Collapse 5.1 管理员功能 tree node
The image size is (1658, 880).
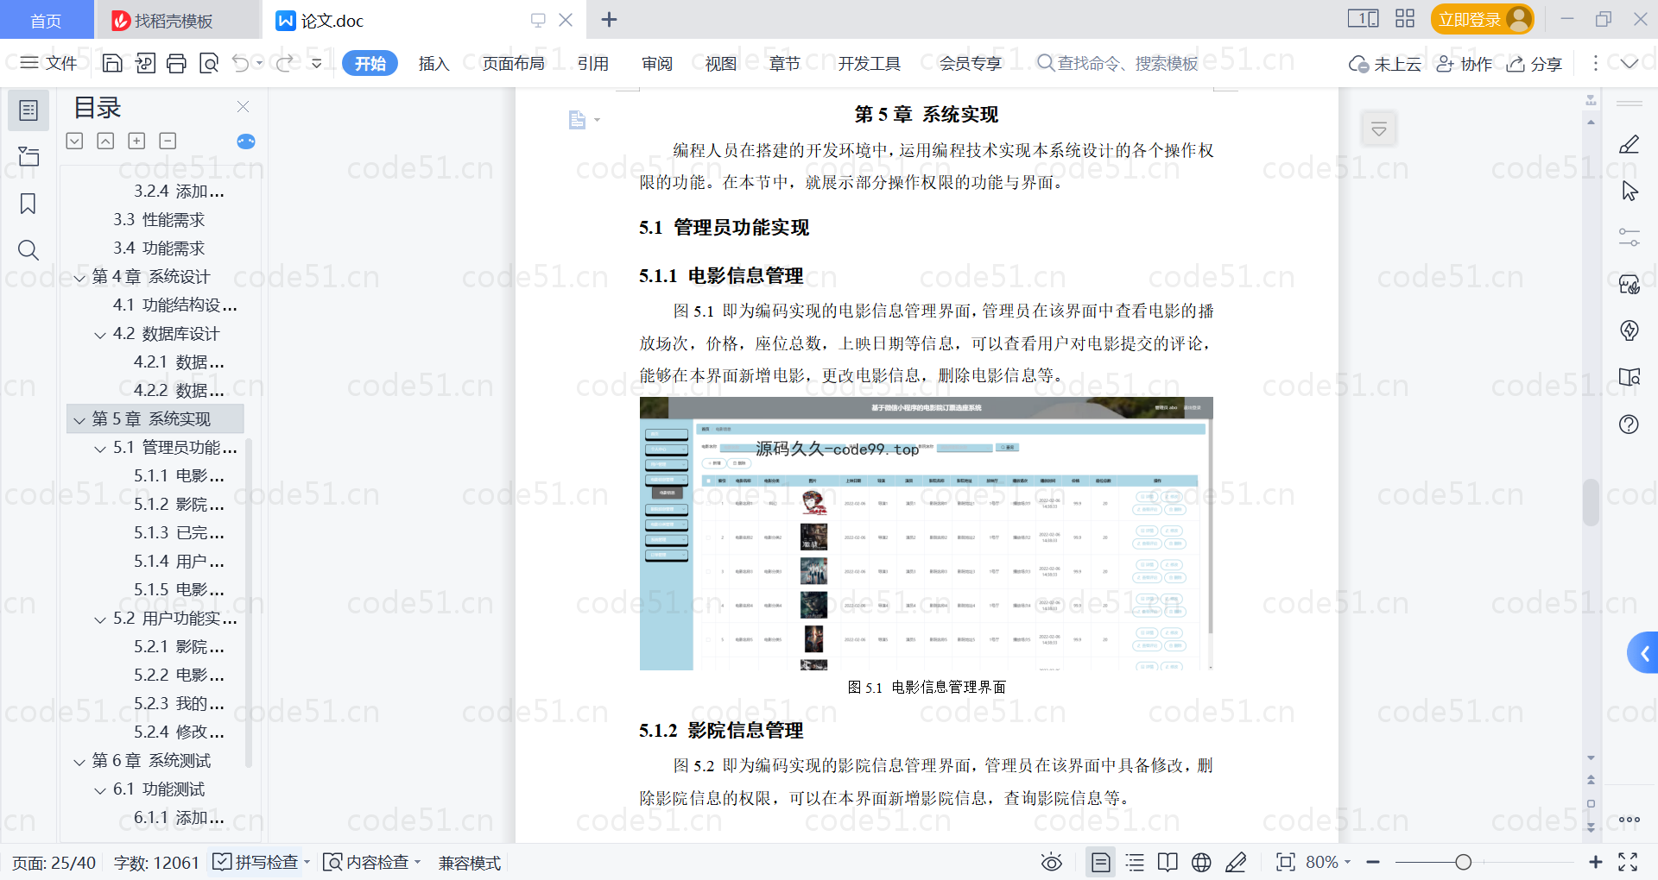pos(100,449)
